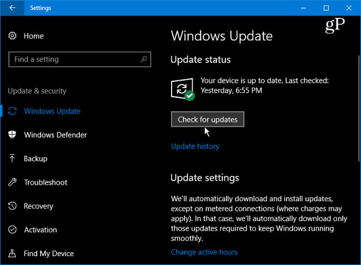This screenshot has width=361, height=265.
Task: Click the Home gear icon
Action: (x=12, y=35)
